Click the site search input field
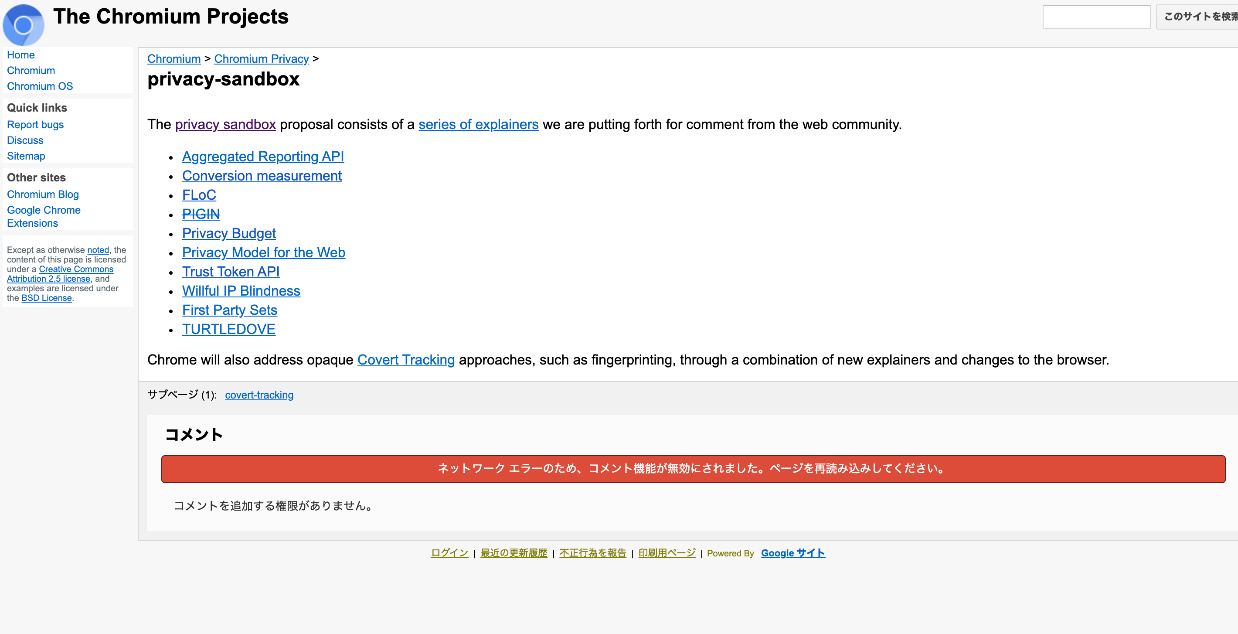The height and width of the screenshot is (634, 1238). (1096, 17)
